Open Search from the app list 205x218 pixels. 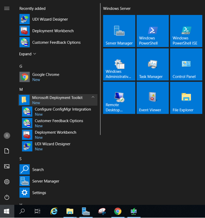[58, 169]
